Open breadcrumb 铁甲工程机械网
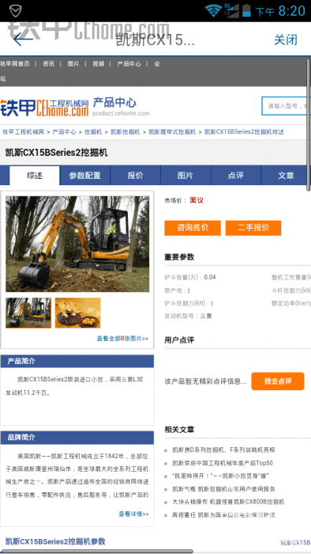Image resolution: width=311 pixels, height=554 pixels. [x=23, y=132]
